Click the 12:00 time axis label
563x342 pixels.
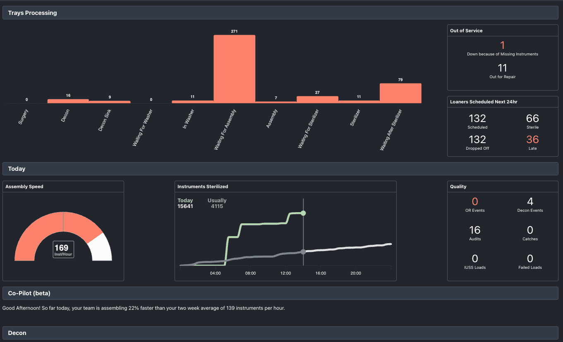pyautogui.click(x=285, y=273)
